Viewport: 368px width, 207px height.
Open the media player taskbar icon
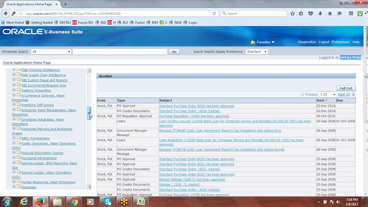coord(91,202)
